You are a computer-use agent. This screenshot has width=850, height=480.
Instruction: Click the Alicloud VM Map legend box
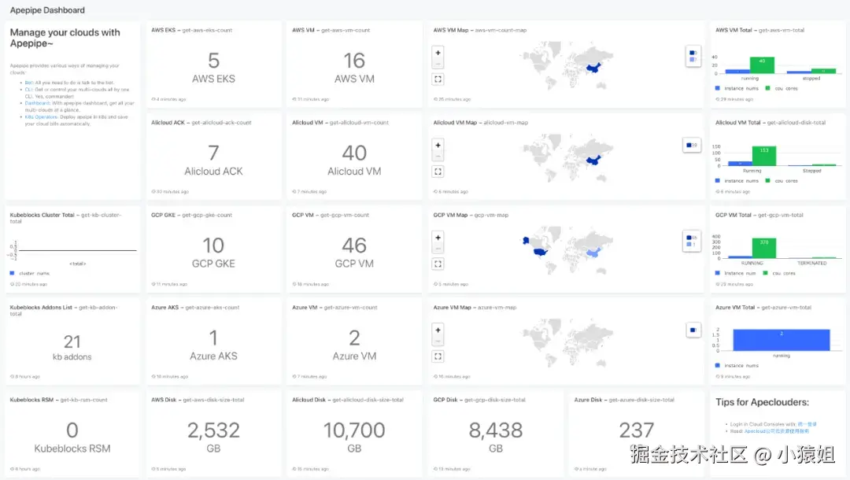692,146
